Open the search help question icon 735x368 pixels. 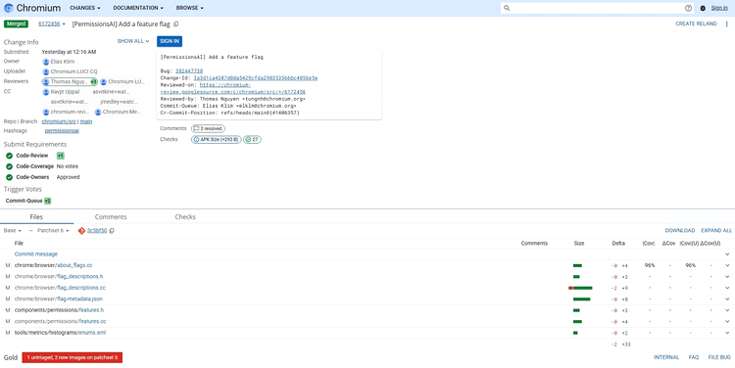click(x=688, y=8)
